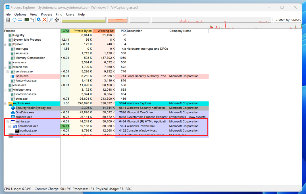Screen dimensions: 306x194
Task: Sort by the Description column header
Action: point(148,31)
